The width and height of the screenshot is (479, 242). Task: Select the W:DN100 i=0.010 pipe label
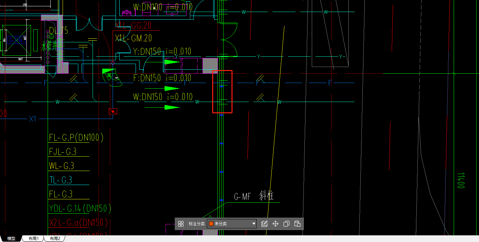[x=163, y=7]
